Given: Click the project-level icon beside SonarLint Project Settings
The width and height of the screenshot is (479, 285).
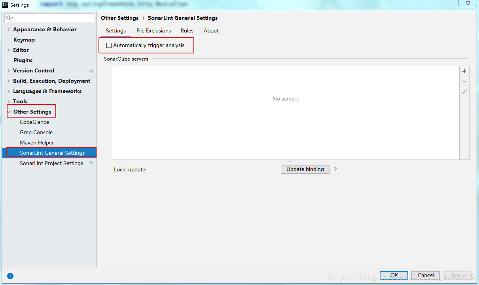Looking at the screenshot, I should (91, 163).
